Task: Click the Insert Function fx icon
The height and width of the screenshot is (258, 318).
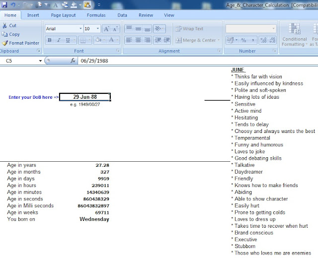Action: pyautogui.click(x=73, y=61)
